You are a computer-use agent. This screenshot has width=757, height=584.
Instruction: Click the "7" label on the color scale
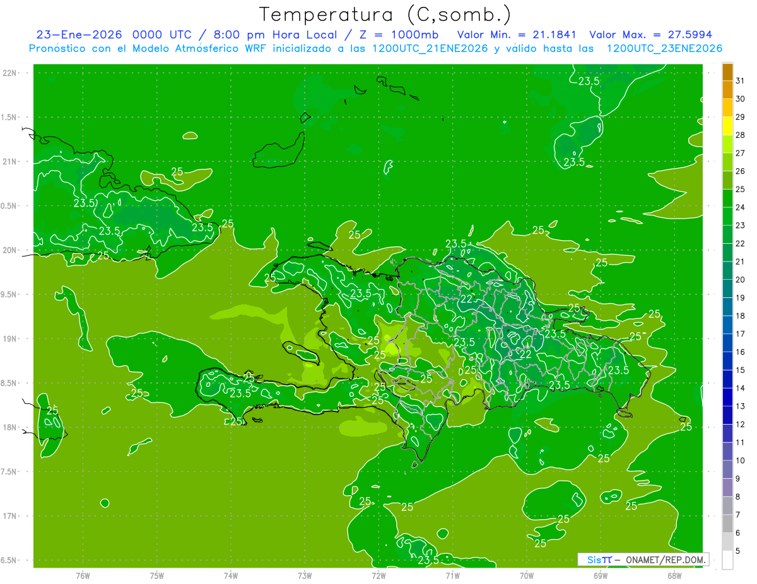737,515
